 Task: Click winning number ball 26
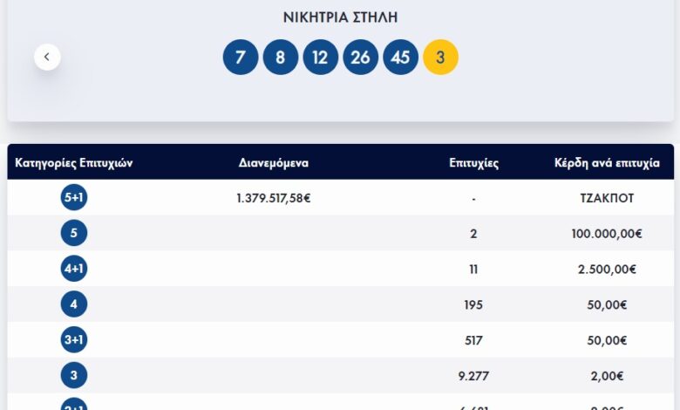[x=361, y=58]
